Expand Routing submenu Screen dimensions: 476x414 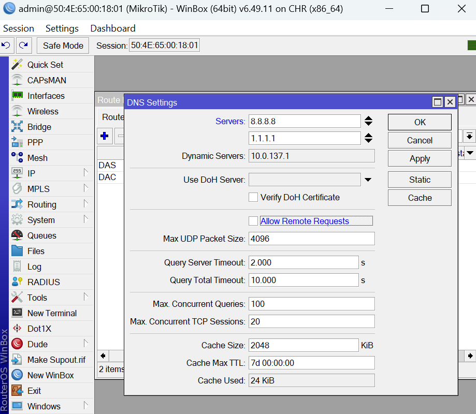pos(86,203)
